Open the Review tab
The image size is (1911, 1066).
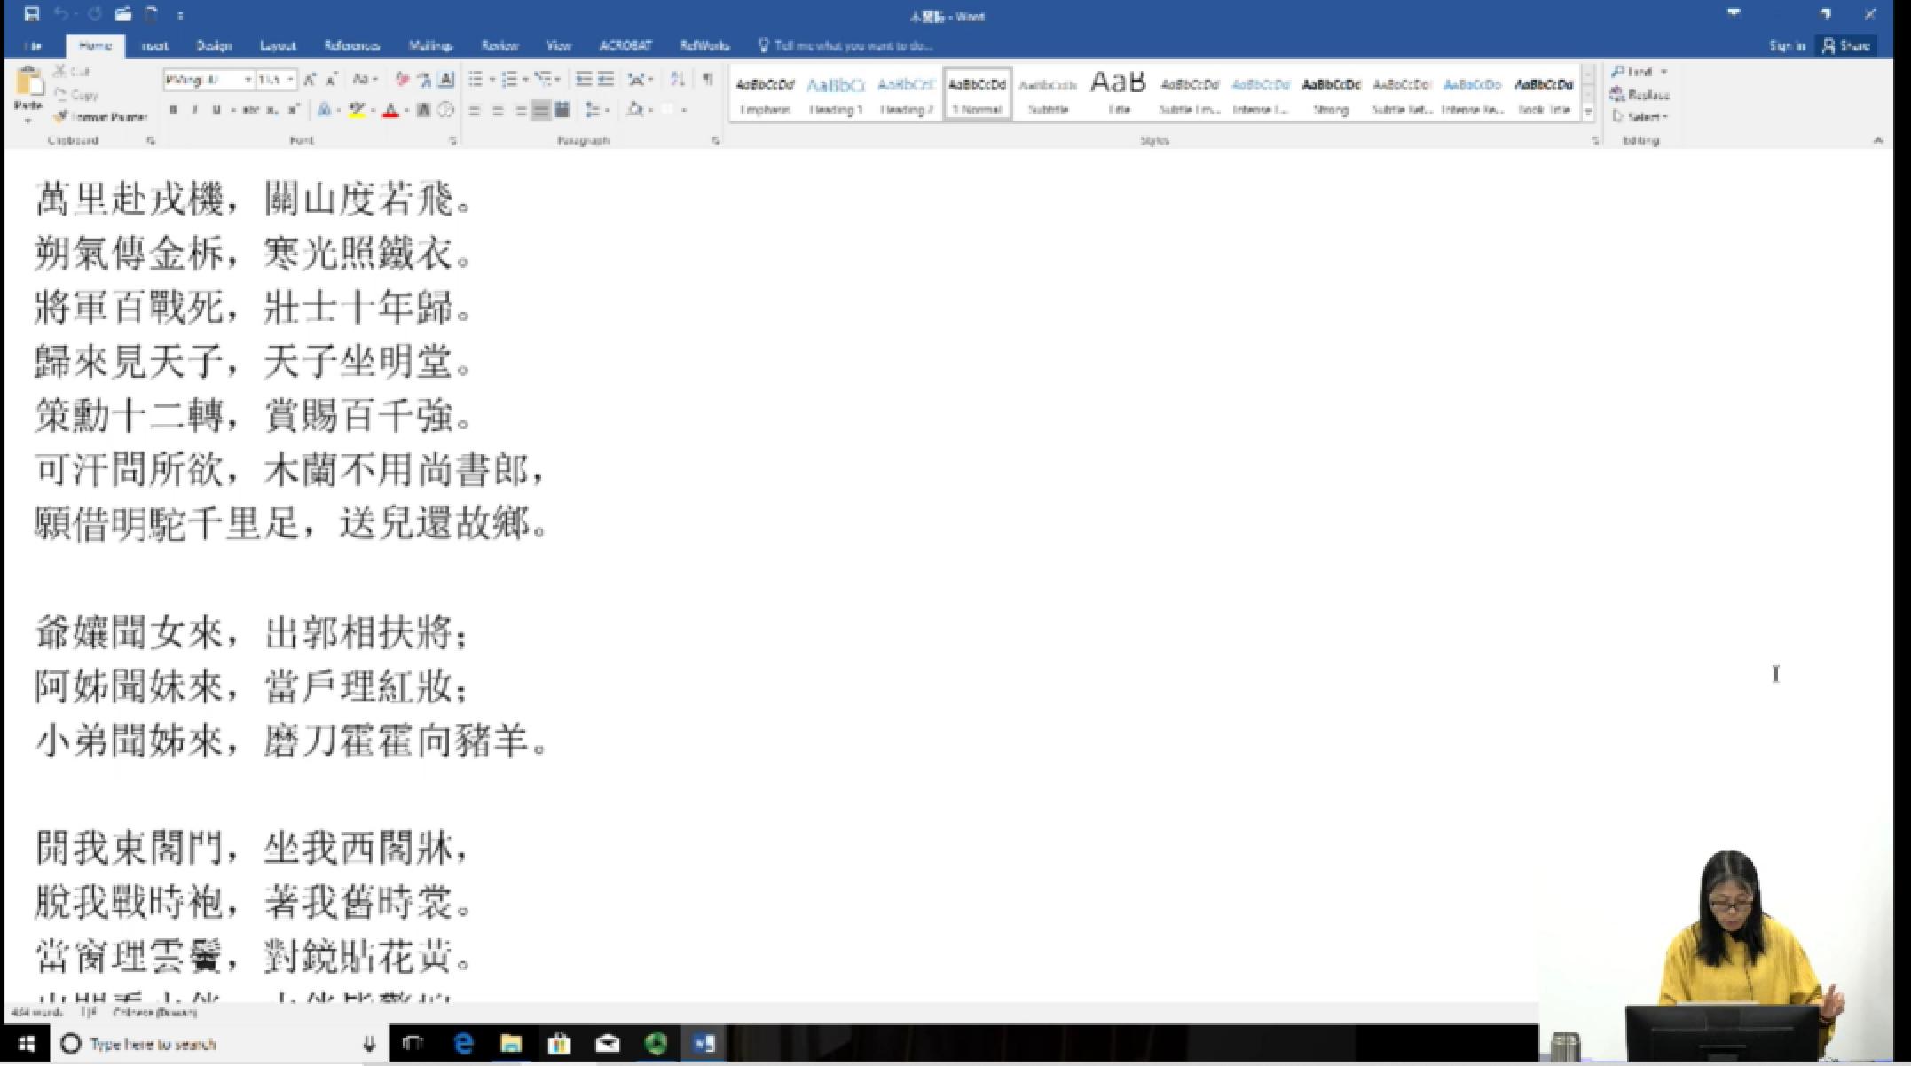[499, 45]
